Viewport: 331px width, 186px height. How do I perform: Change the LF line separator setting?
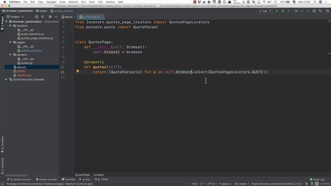coord(202,184)
